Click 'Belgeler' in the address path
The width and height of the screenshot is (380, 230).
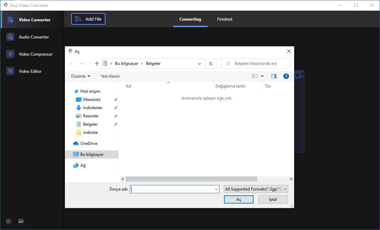[x=153, y=64]
